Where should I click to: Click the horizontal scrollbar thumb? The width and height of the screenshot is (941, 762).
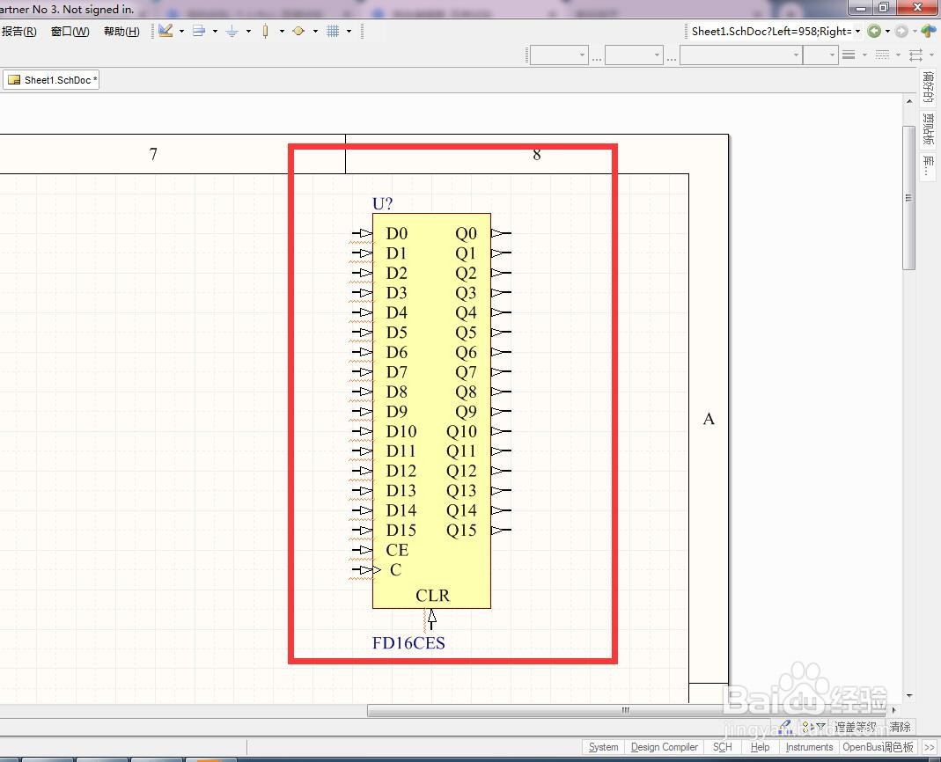(627, 710)
